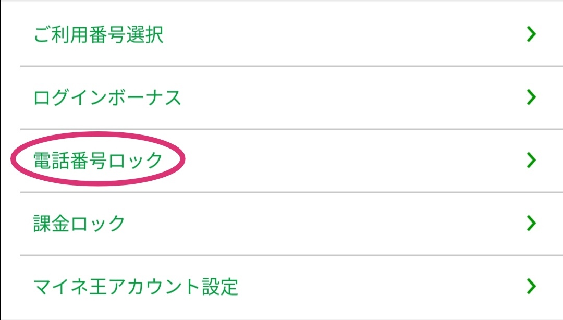This screenshot has width=563, height=320.
Task: Click the ログインボーナス text link
Action: (x=107, y=97)
